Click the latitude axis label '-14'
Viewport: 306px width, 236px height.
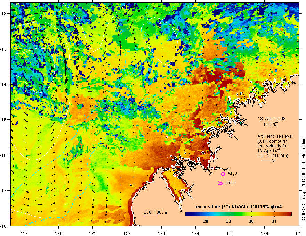pos(3,84)
